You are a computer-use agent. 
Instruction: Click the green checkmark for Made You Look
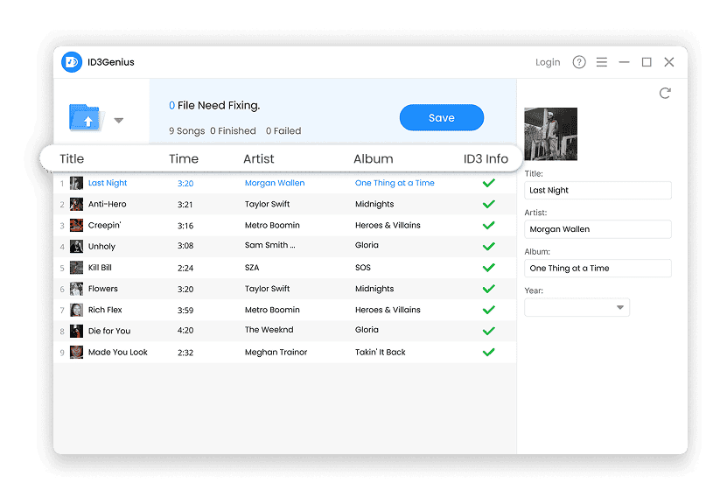[x=489, y=353]
